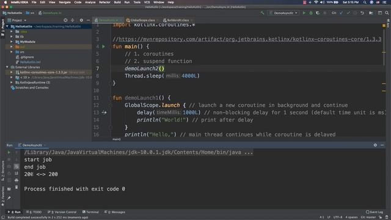Toggle soft-wrap icon in Run console
391x220 pixels.
pyautogui.click(x=16, y=166)
